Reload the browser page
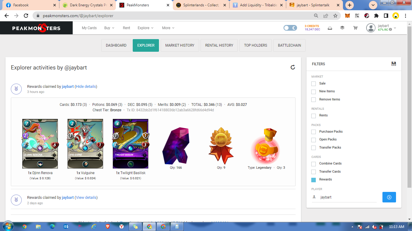 pyautogui.click(x=26, y=16)
